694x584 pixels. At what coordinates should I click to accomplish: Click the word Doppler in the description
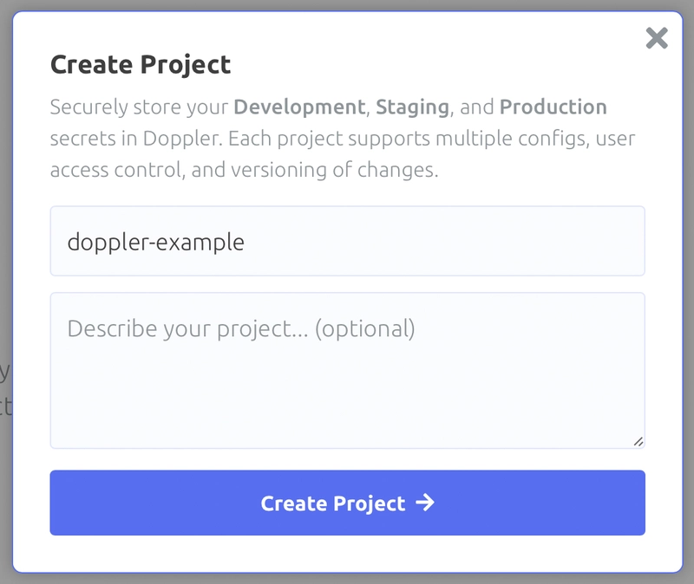point(180,139)
